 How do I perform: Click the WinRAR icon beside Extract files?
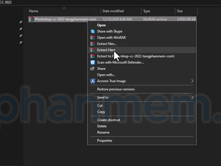pyautogui.click(x=93, y=44)
